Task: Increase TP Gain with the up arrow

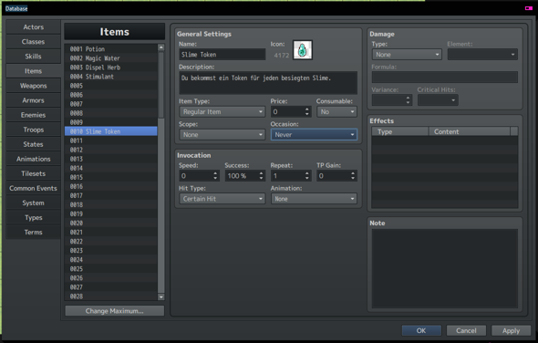Action: [x=353, y=173]
